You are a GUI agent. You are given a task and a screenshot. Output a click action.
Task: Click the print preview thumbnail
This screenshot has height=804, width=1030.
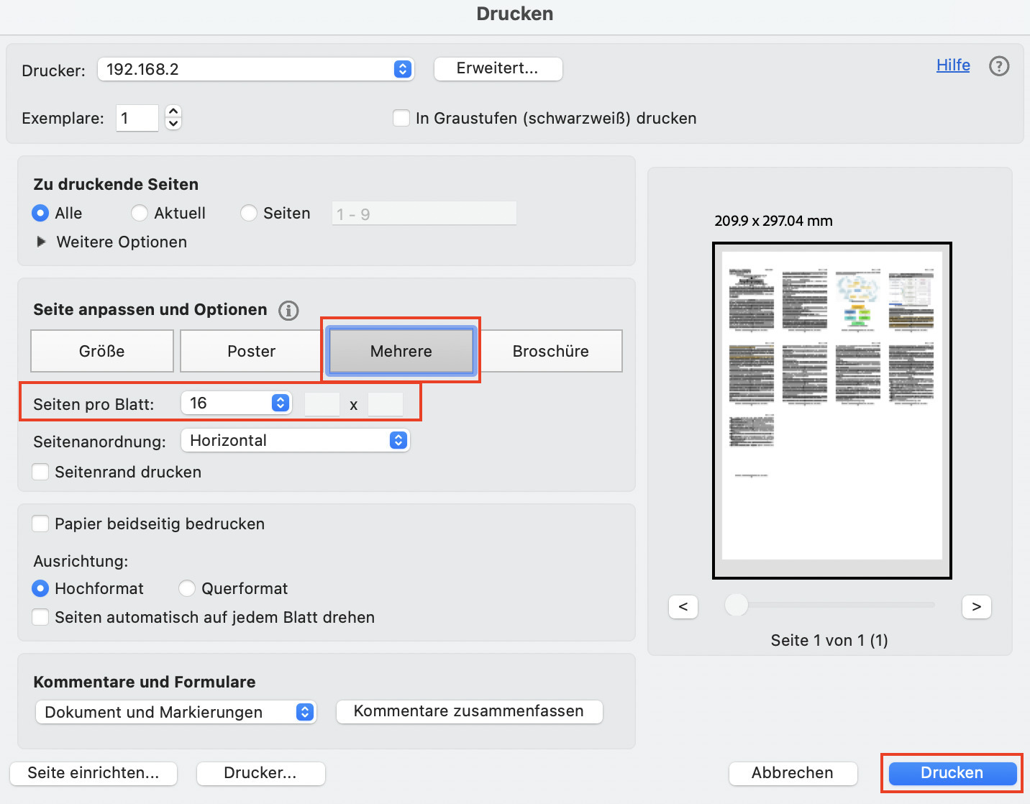(x=831, y=410)
